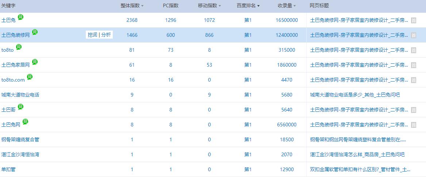This screenshot has height=177, width=426.
Task: Open keyword link to8to
Action: tap(7, 50)
